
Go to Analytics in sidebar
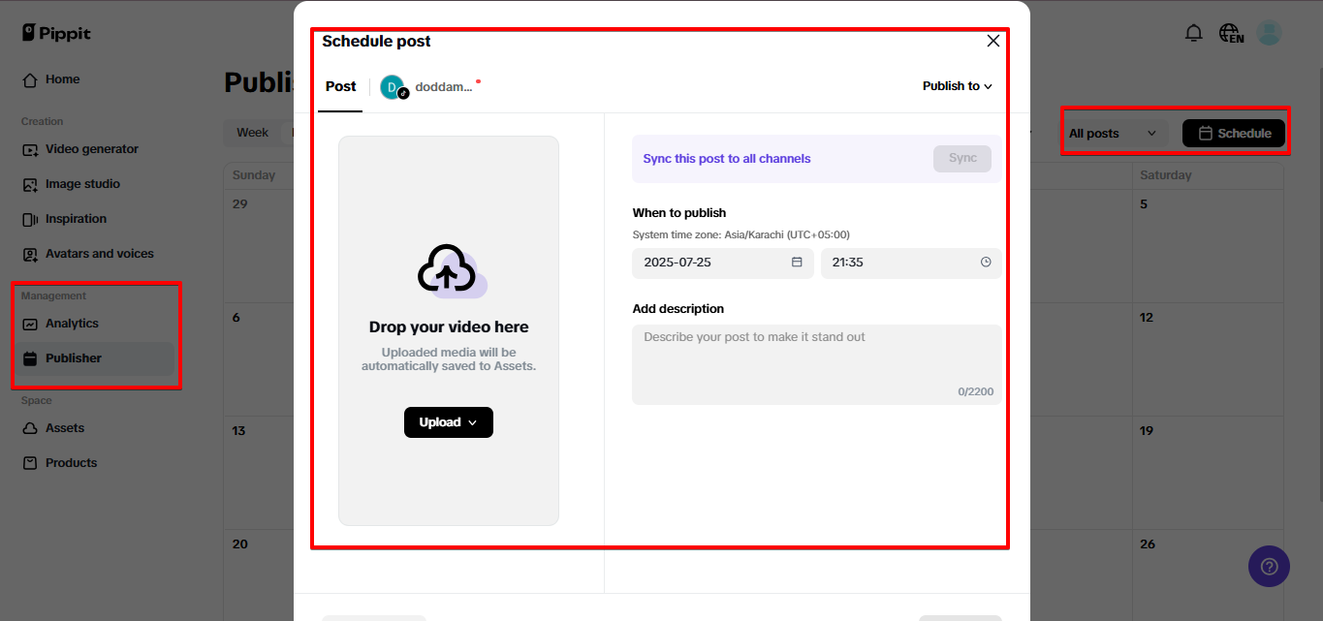(72, 324)
